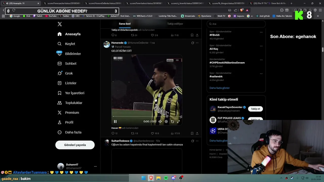Open the Twitch bookmark in bookmarks bar

(38, 16)
